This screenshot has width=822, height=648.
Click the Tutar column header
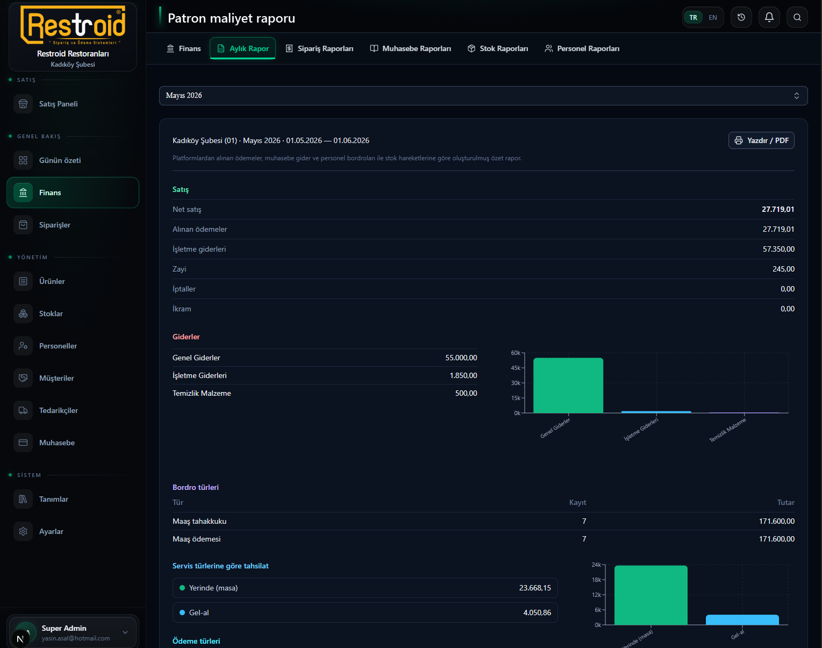point(785,502)
